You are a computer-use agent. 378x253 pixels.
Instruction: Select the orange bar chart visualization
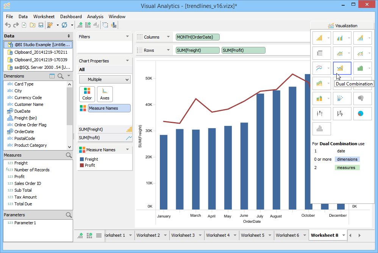click(x=319, y=38)
